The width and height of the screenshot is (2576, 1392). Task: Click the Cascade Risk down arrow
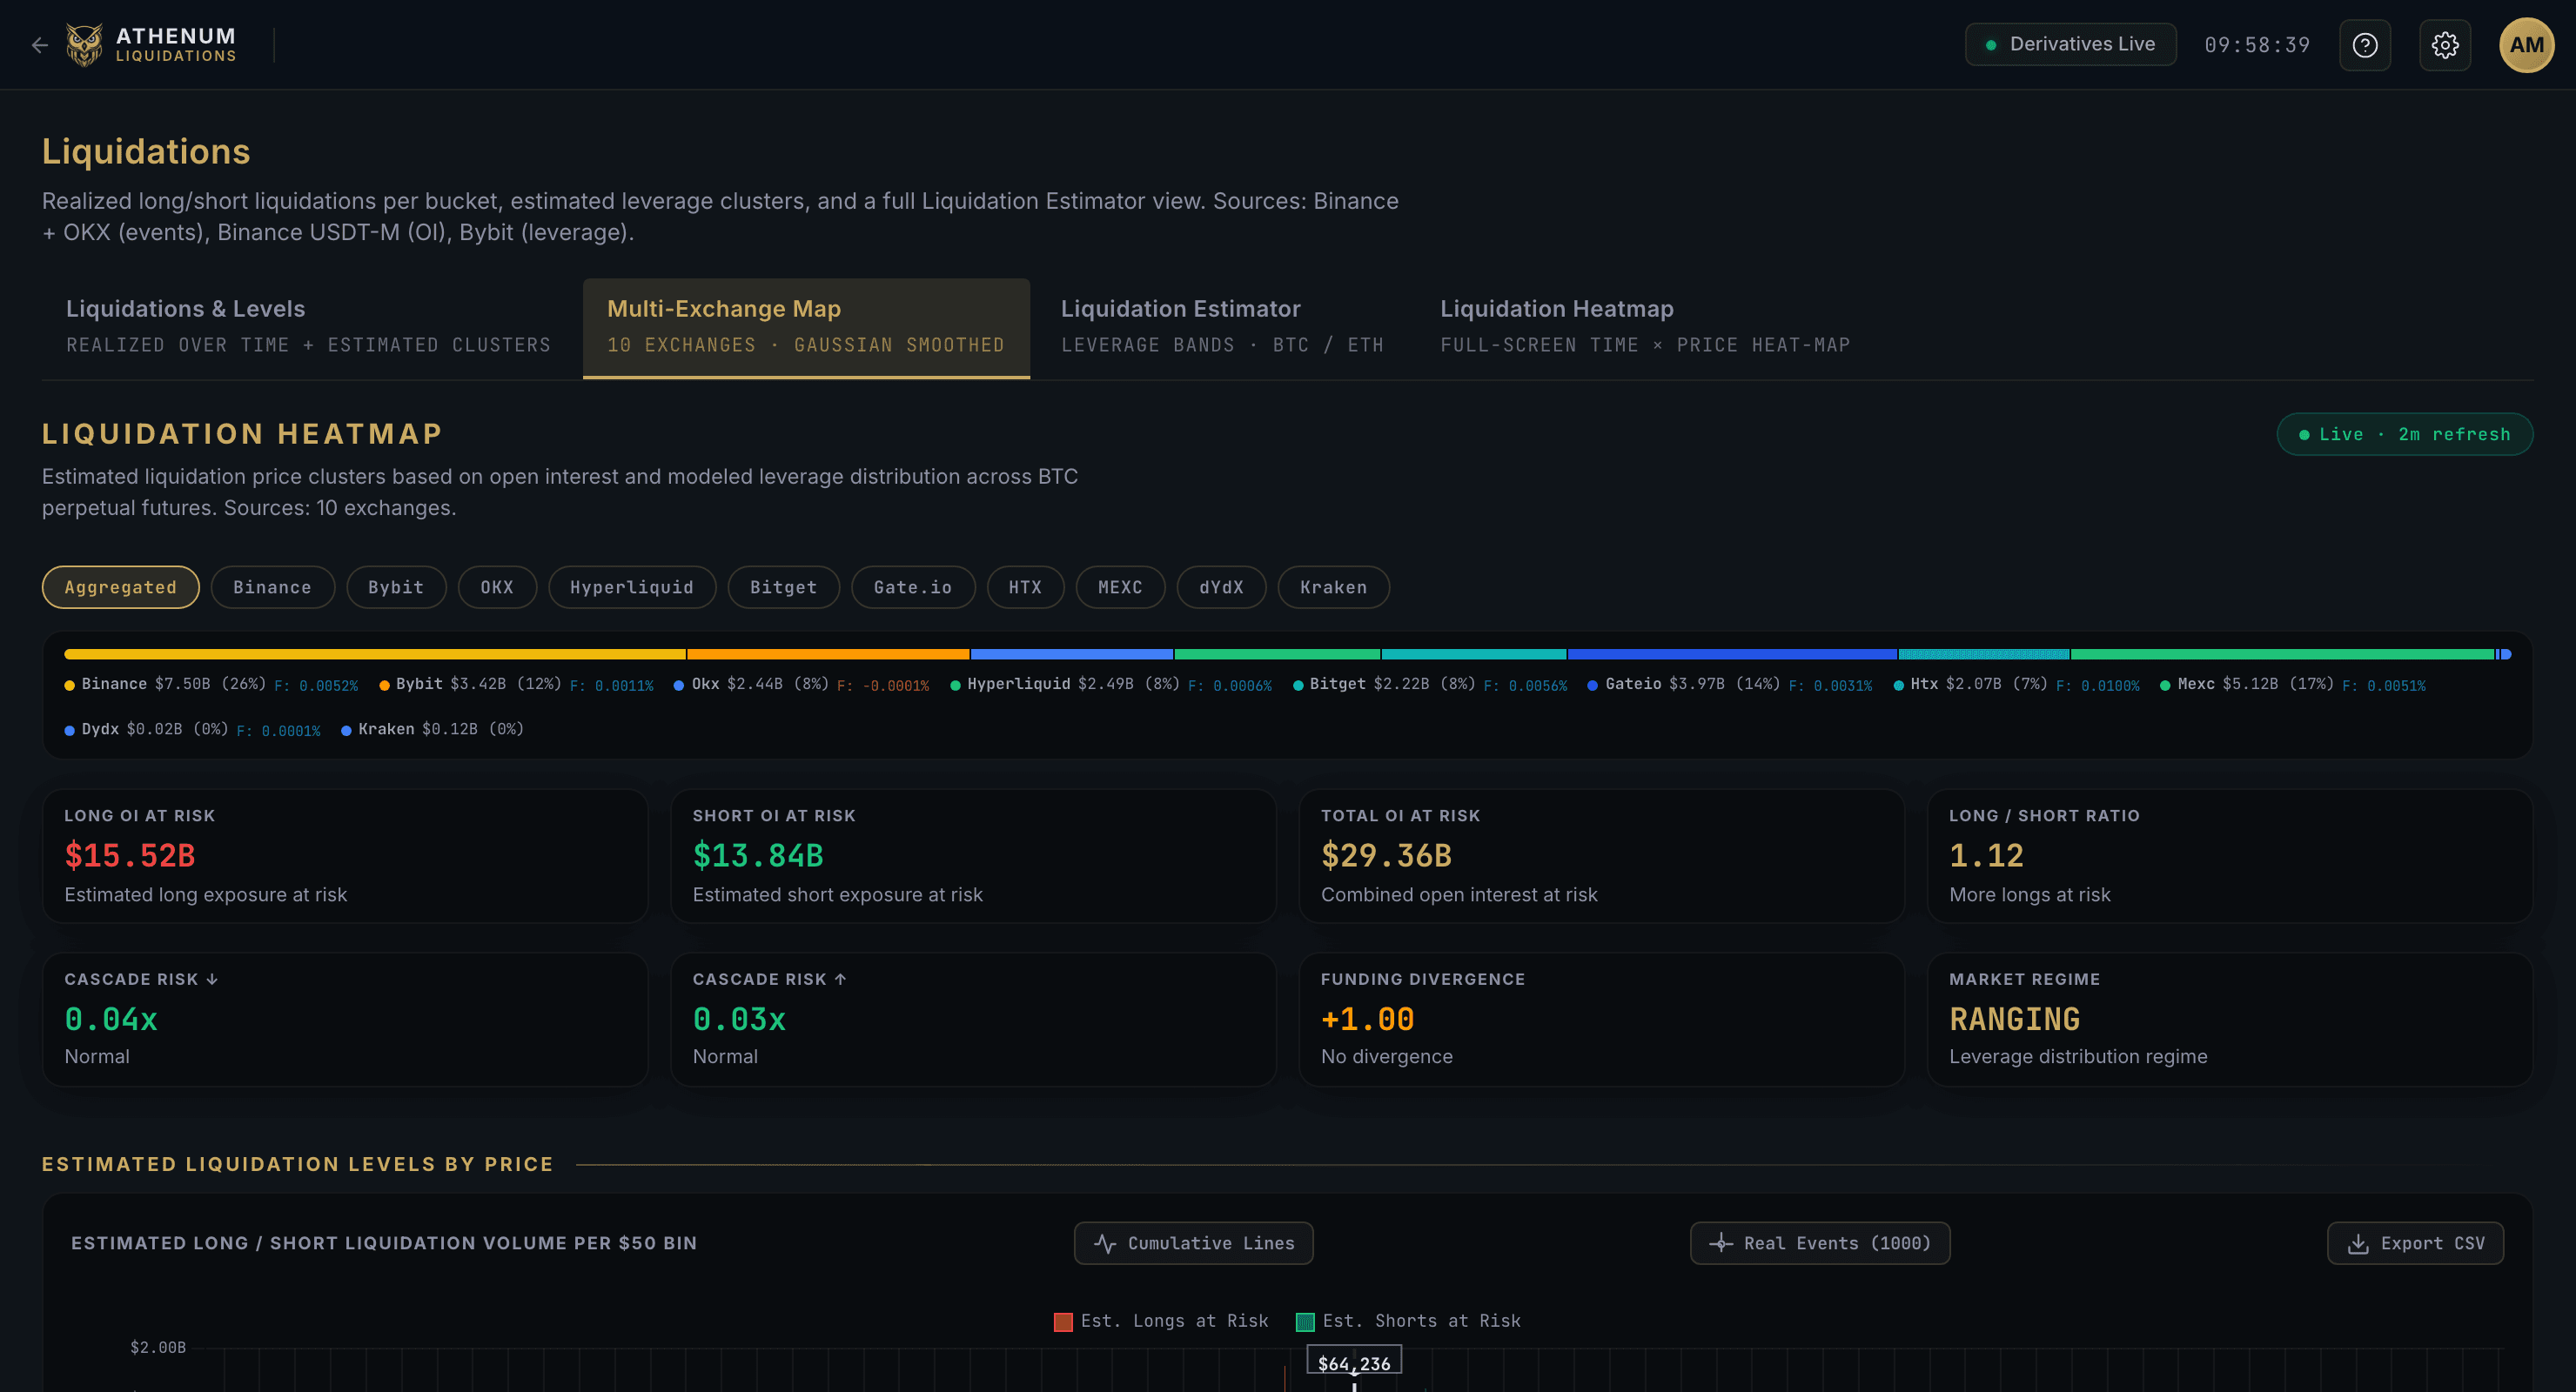tap(212, 979)
